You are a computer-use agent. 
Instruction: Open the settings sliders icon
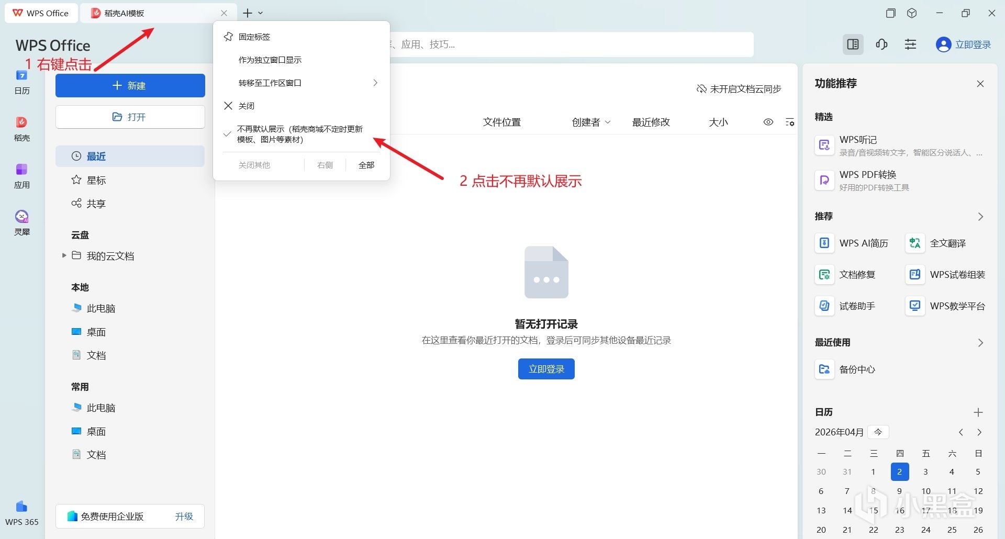click(911, 44)
